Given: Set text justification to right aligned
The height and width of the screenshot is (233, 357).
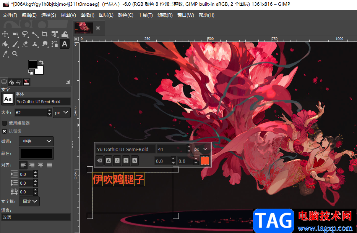Looking at the screenshot, I should coord(32,165).
